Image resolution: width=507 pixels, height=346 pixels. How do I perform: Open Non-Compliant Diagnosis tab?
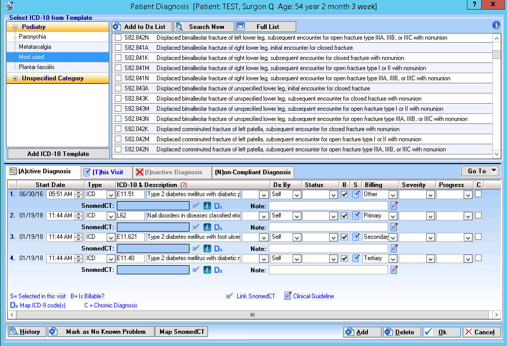252,172
